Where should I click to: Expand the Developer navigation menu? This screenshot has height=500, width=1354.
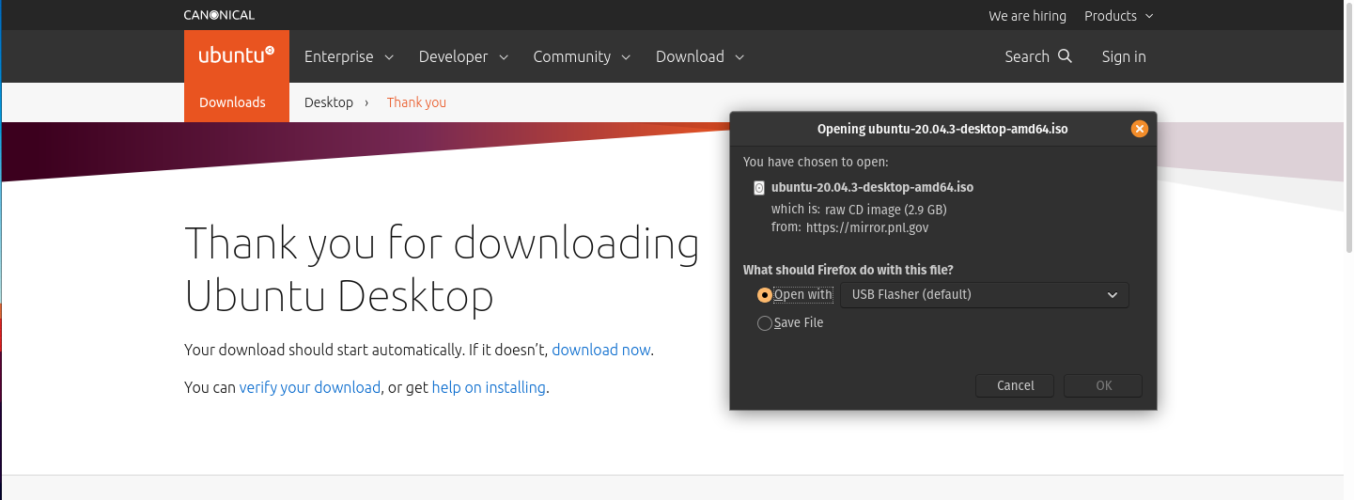tap(463, 56)
